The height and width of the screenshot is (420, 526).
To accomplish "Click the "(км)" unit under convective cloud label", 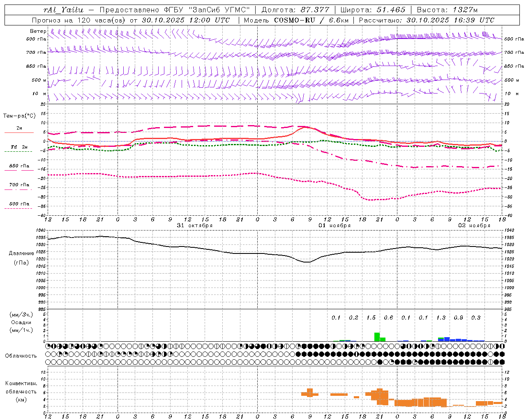I will coord(21,399).
